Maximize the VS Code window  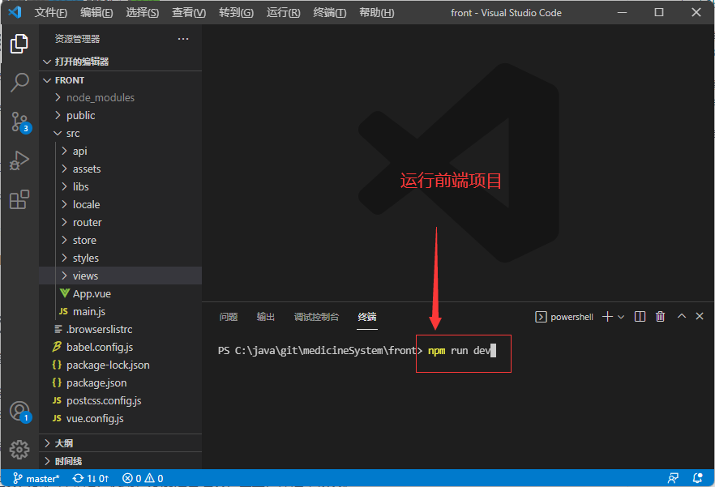point(659,12)
